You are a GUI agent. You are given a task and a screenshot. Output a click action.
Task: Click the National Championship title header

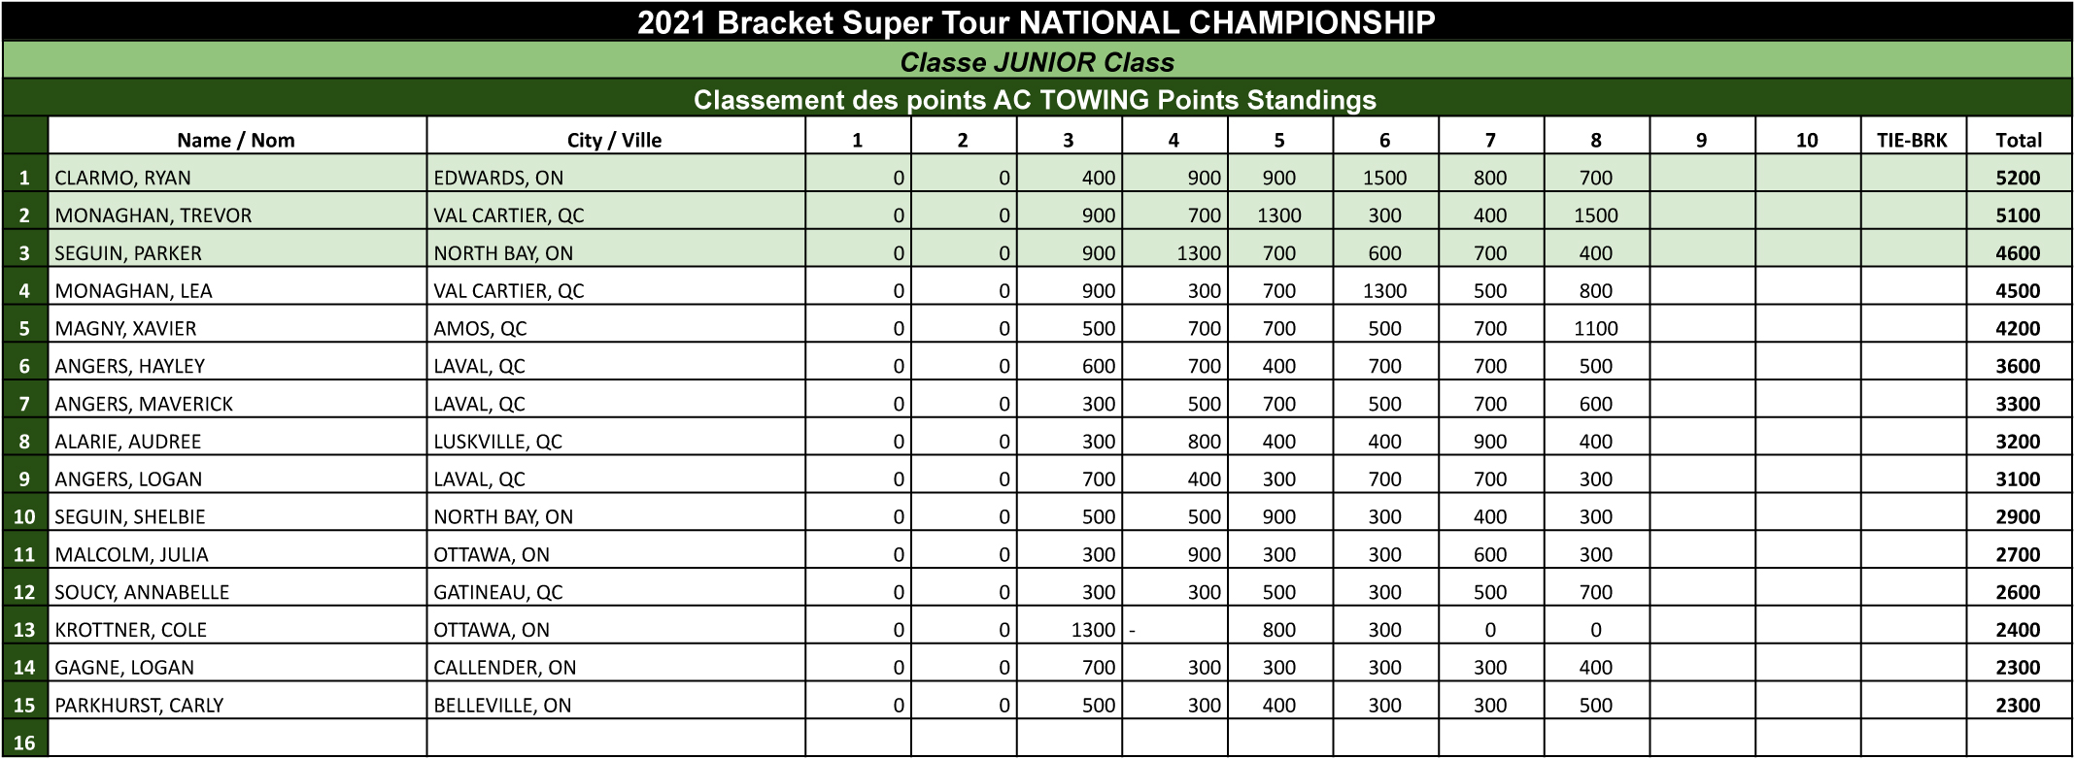point(1037,22)
